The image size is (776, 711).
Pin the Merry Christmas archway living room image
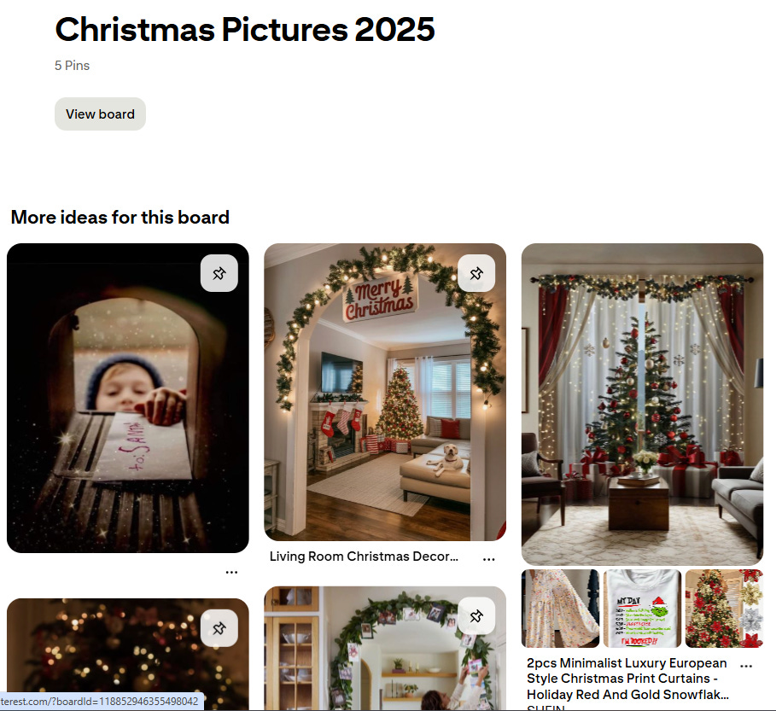click(476, 273)
